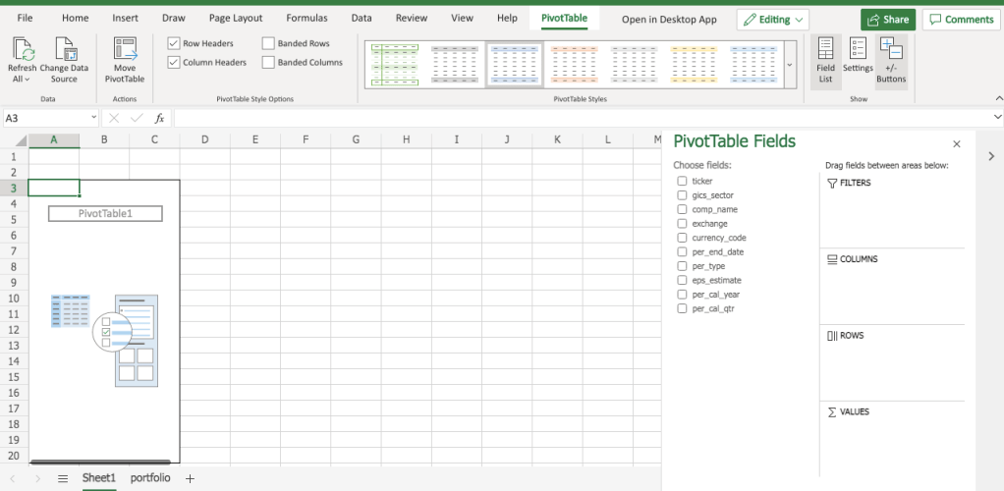This screenshot has height=491, width=1004.
Task: Toggle the Field List button
Action: (825, 61)
